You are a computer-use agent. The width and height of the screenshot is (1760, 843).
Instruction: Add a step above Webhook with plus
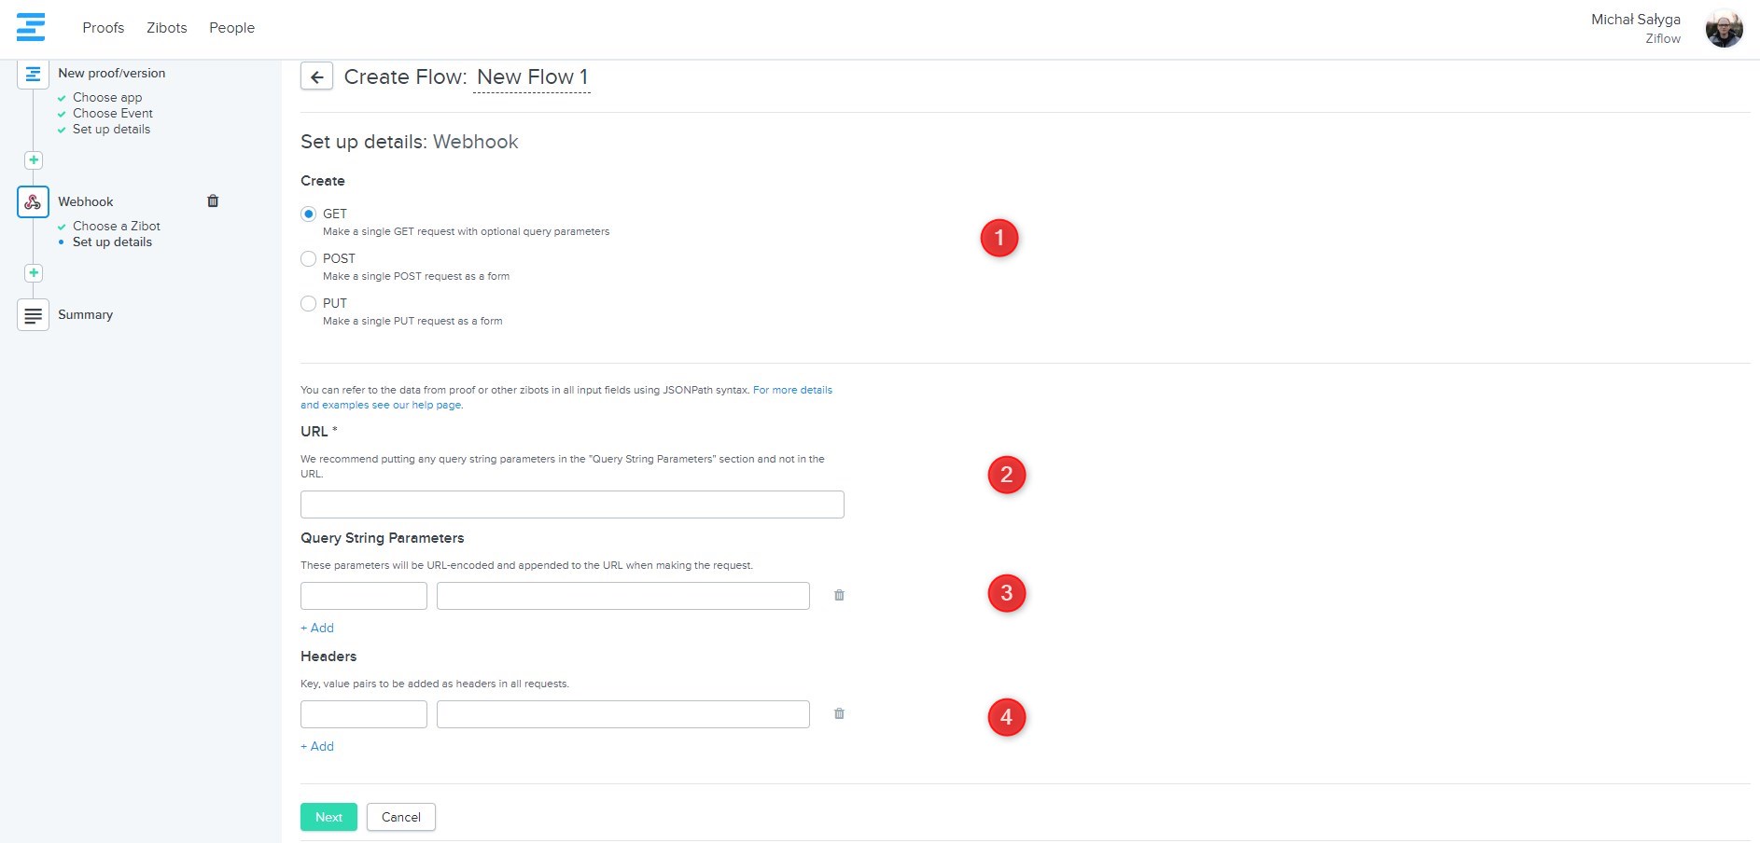(x=34, y=160)
